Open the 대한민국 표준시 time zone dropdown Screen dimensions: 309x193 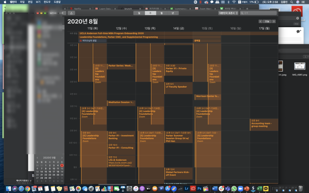point(228,13)
